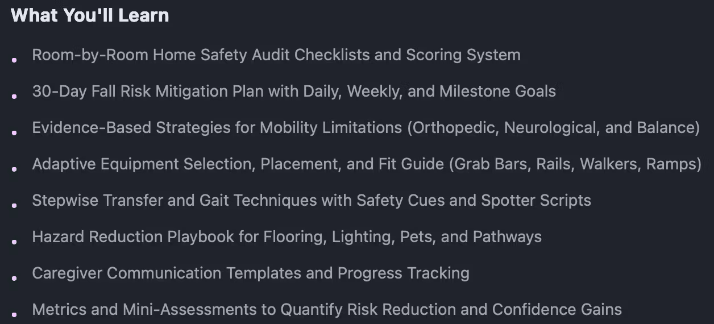Click the bullet dot before Stepwise Transfer
This screenshot has height=324, width=714.
click(14, 205)
